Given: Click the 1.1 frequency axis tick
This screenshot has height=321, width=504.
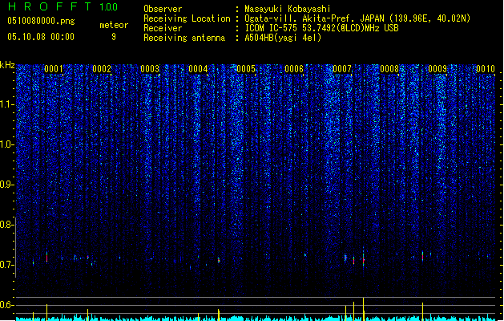Looking at the screenshot, I should click(7, 104).
